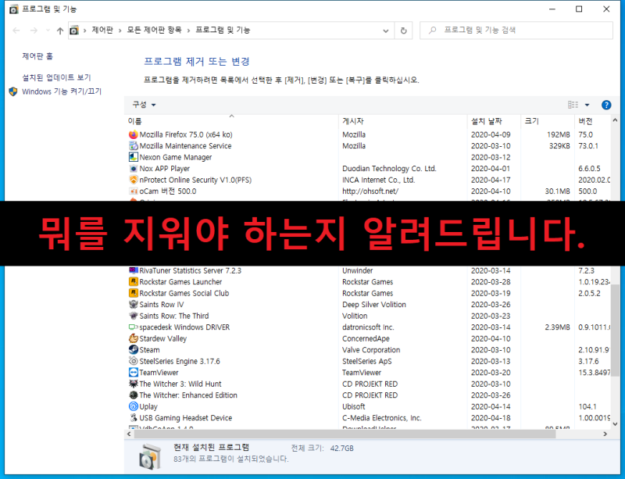Image resolution: width=625 pixels, height=479 pixels.
Task: Sort by the 버전 column header
Action: pos(593,121)
